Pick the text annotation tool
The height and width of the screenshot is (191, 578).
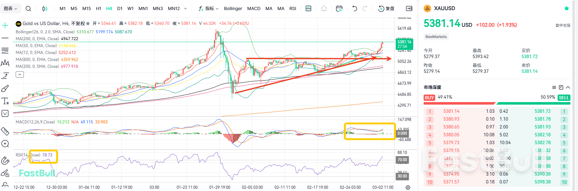click(5, 101)
